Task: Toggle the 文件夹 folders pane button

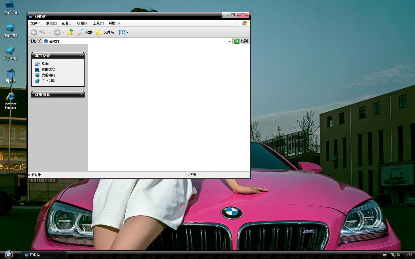Action: (x=105, y=32)
